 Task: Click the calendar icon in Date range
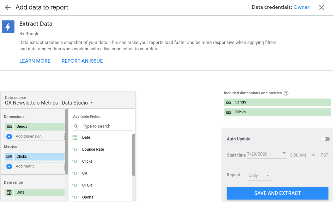coord(9,192)
